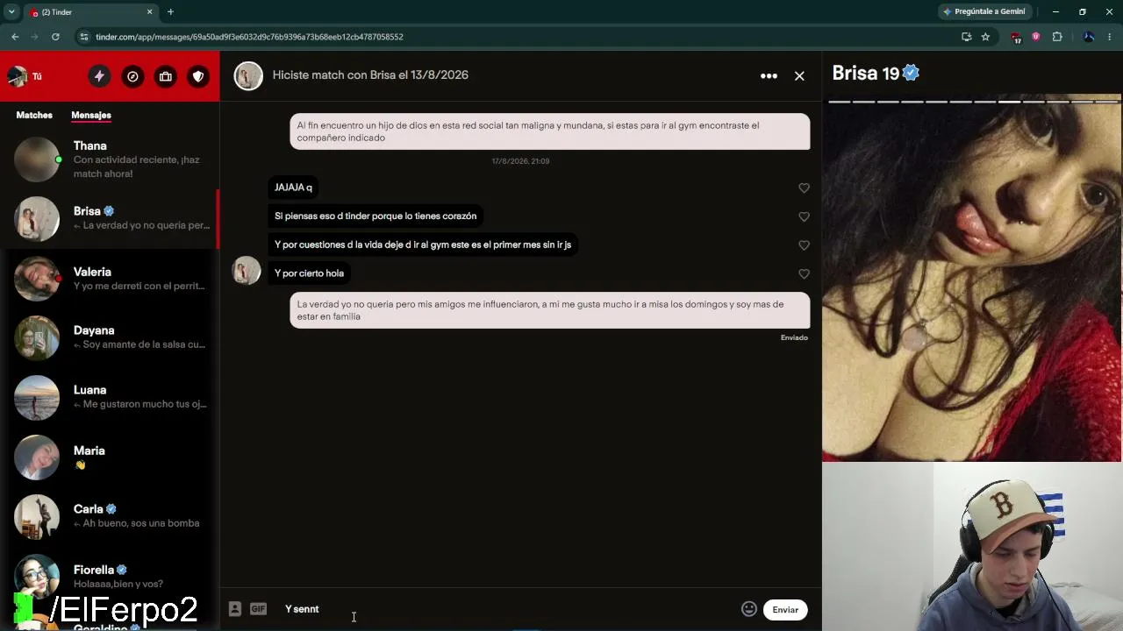
Task: Click the 'La verdad yo no queria' sent message bubble
Action: pyautogui.click(x=550, y=310)
